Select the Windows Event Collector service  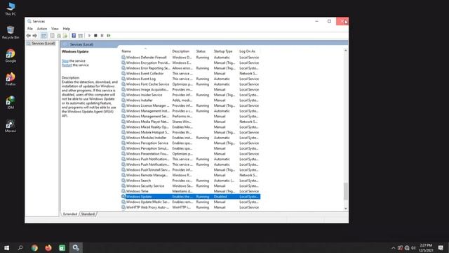pos(190,73)
